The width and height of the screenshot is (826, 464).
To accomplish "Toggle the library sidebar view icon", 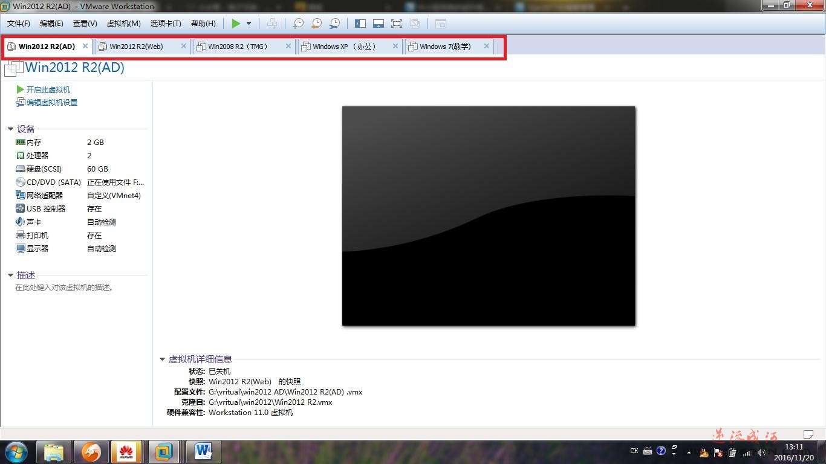I will point(360,24).
